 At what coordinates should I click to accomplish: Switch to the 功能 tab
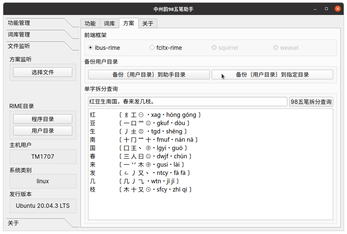coord(90,24)
